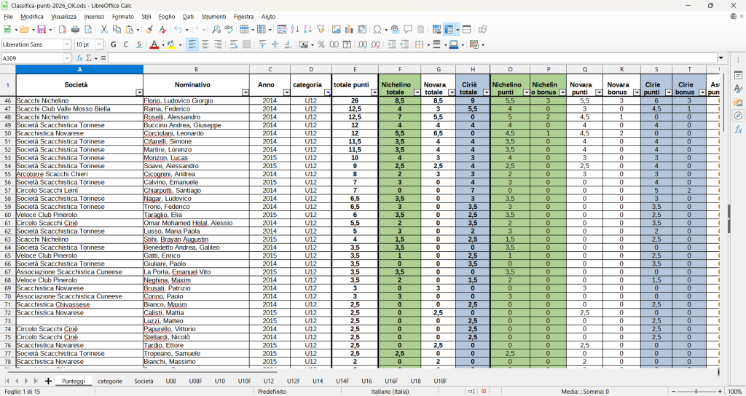Toggle underline (S) formatting

pos(137,44)
